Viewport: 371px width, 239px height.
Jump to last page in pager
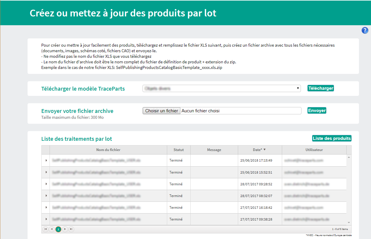coord(71,229)
